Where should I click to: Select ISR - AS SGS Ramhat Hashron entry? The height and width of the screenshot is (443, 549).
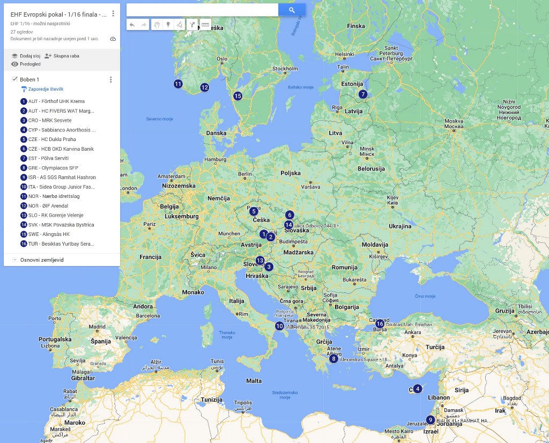click(62, 177)
